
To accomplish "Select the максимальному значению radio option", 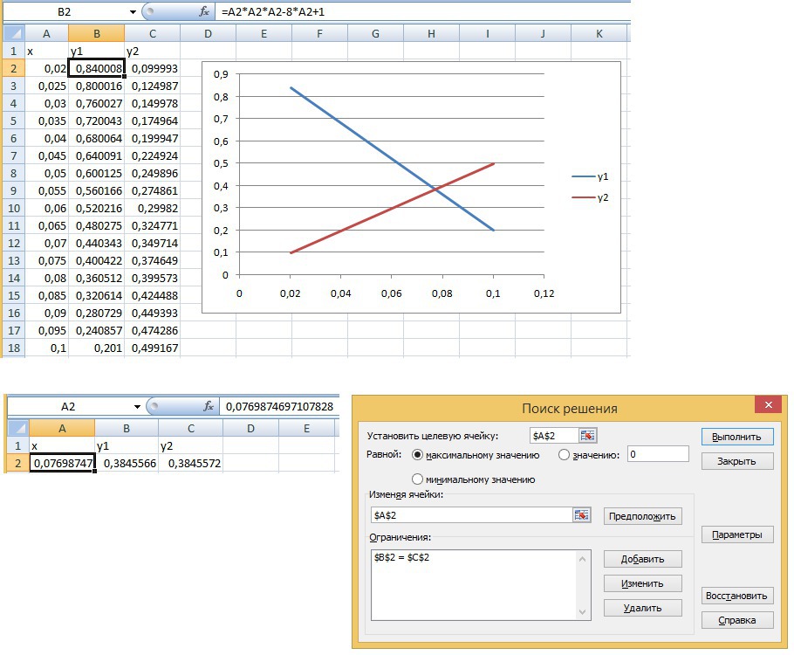I will click(x=417, y=455).
